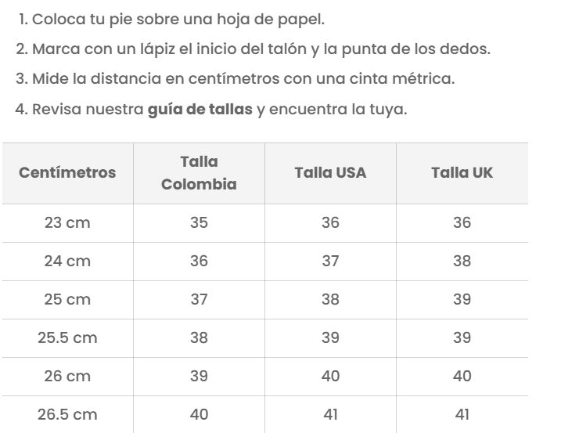This screenshot has height=433, width=561.
Task: Click the "Talla USA" header cell
Action: (x=330, y=173)
